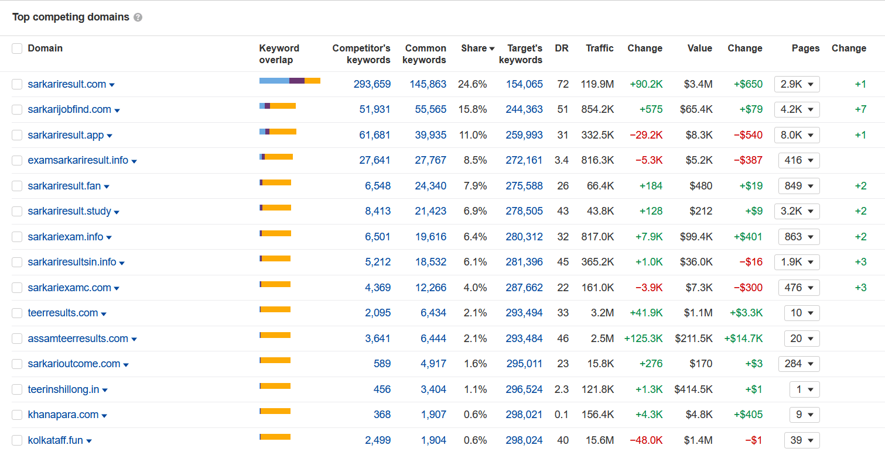The image size is (885, 452).
Task: Click the keyword overlap bar for sarkariresult.com
Action: (289, 81)
